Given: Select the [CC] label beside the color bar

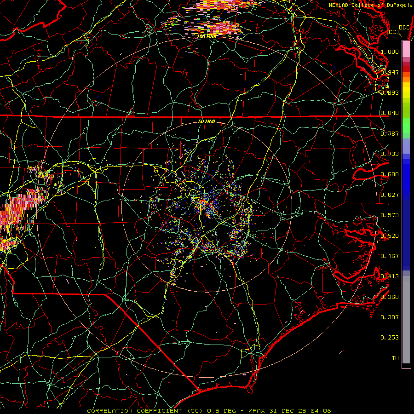Looking at the screenshot, I should click(393, 32).
